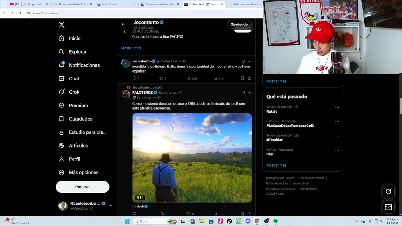This screenshot has height=226, width=402.
Task: Open the Nataly trend
Action: [x=272, y=111]
